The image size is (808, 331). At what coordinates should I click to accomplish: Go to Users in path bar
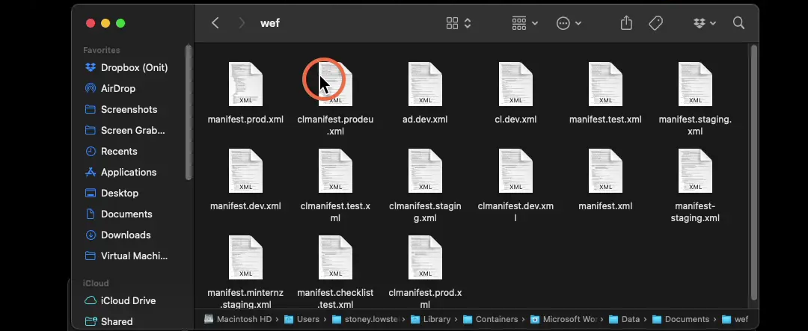(302, 319)
